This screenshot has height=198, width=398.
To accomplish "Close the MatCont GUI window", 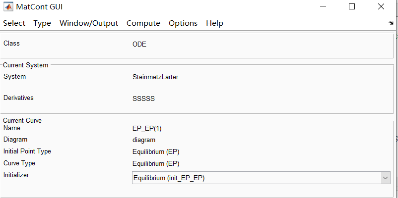I will point(381,7).
